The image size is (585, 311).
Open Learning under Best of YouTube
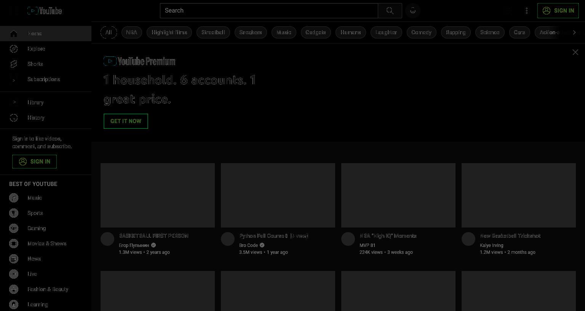coord(46,305)
